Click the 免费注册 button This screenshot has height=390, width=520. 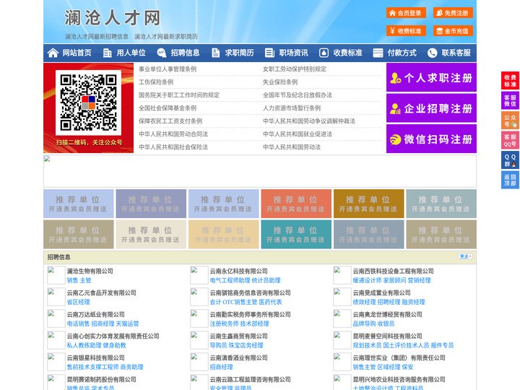(453, 13)
